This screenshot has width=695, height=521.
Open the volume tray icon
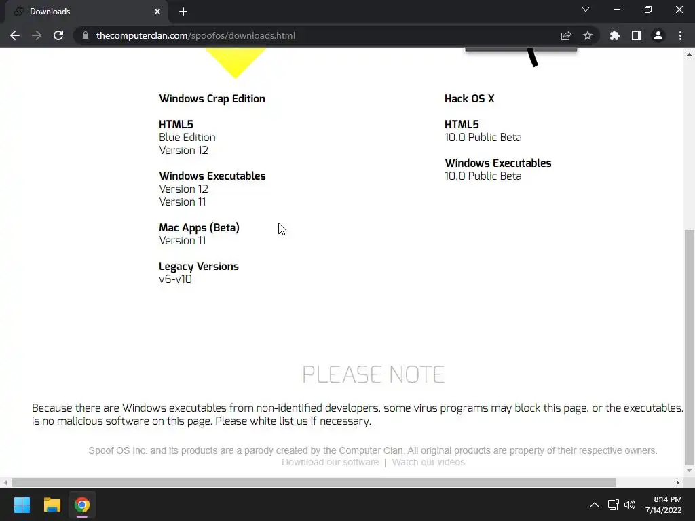630,505
